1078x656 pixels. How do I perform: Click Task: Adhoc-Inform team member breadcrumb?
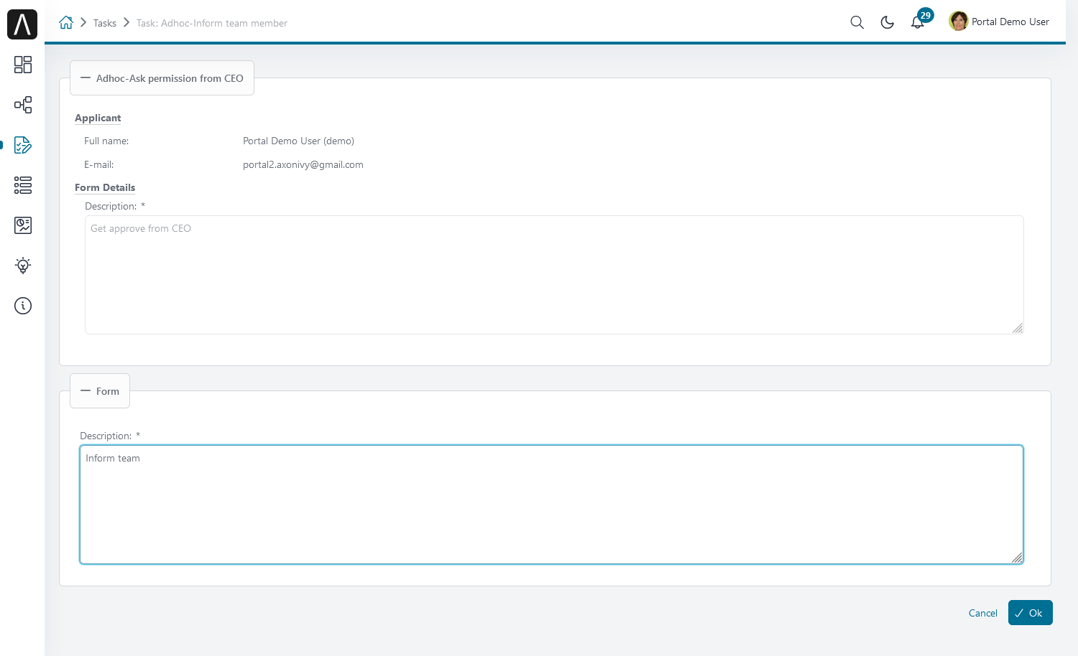[x=212, y=23]
